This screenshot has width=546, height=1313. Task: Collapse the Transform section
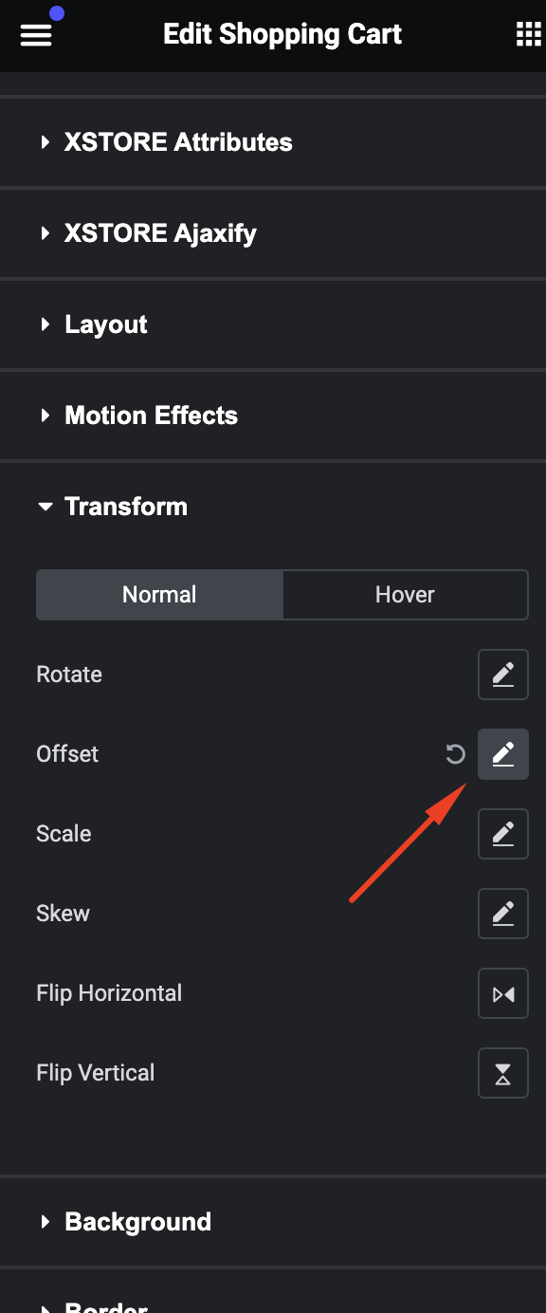(273, 507)
